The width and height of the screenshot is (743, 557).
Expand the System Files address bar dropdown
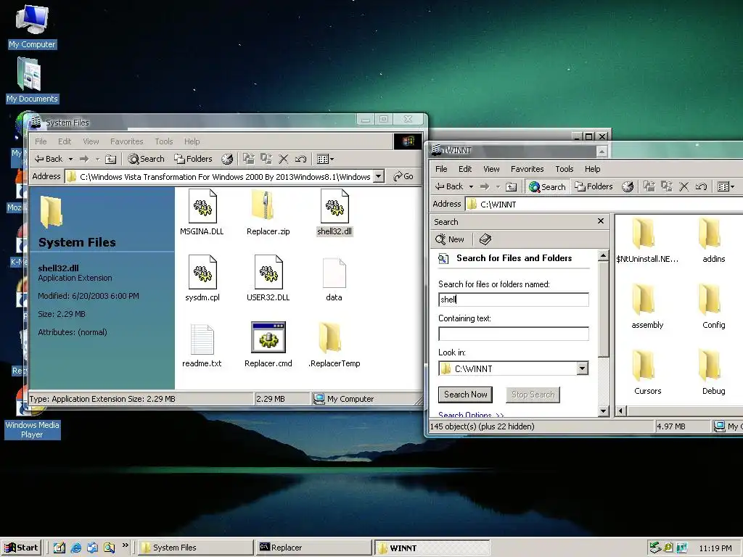point(378,177)
